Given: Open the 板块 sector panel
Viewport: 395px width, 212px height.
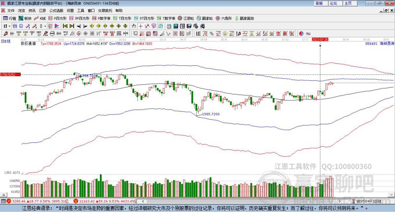Looking at the screenshot, I should (x=25, y=18).
